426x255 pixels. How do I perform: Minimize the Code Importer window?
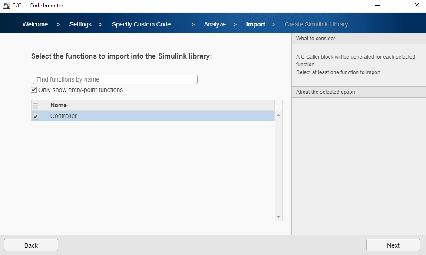click(376, 6)
